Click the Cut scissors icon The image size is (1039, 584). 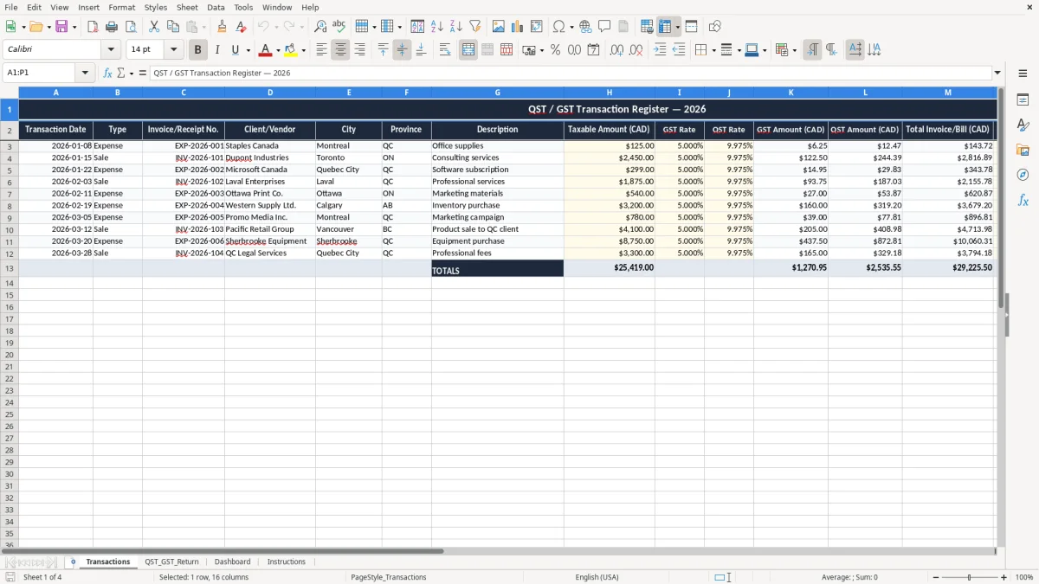click(x=154, y=27)
